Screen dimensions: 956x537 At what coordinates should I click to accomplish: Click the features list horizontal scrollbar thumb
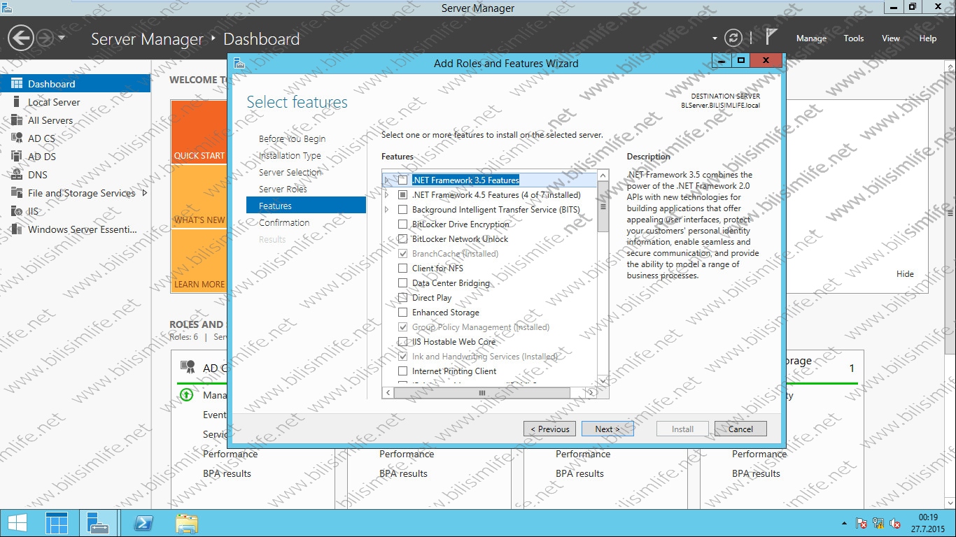click(482, 393)
